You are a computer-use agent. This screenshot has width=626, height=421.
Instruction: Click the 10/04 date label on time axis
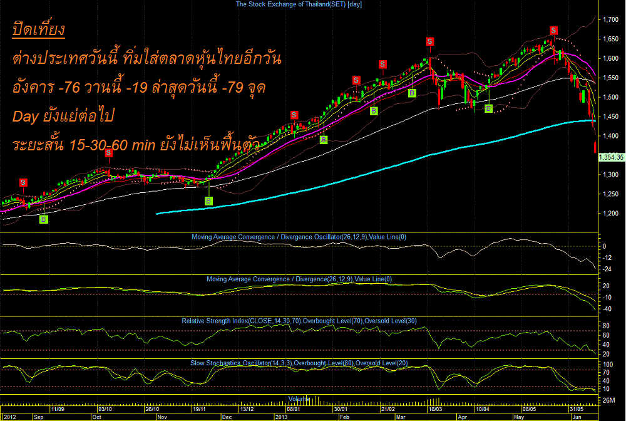click(x=482, y=410)
